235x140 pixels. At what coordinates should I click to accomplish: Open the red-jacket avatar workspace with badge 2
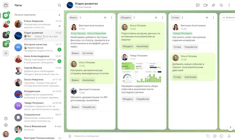(x=6, y=25)
